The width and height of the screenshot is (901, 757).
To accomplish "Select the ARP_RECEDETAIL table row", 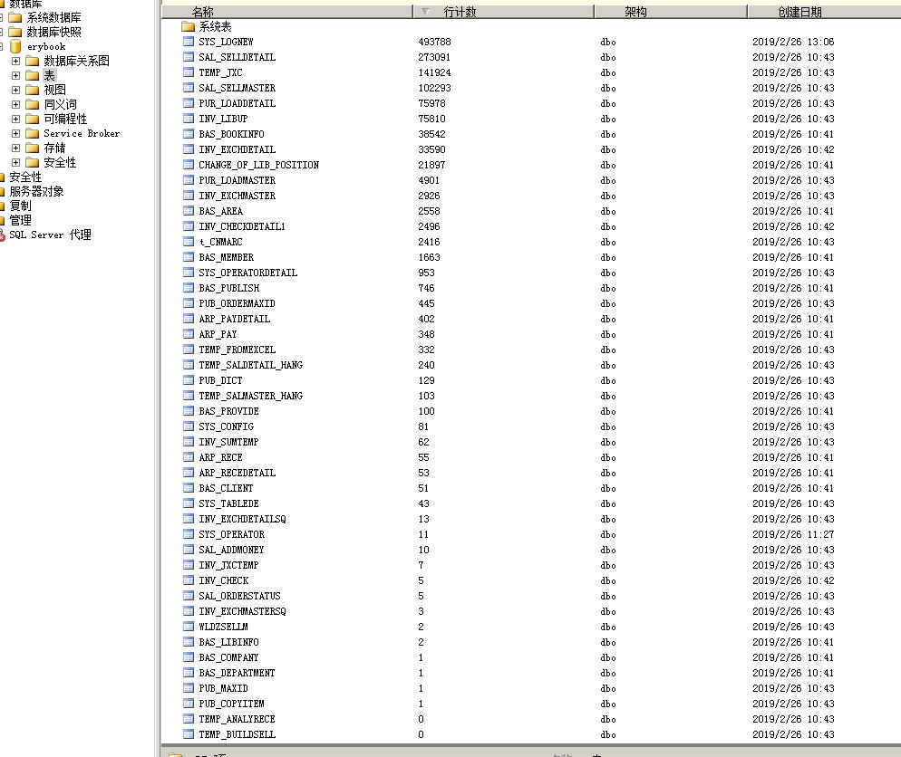I will click(x=237, y=473).
